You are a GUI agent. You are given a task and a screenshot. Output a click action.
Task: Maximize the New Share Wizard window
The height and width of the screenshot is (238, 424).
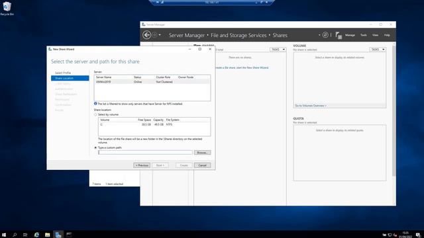point(200,49)
